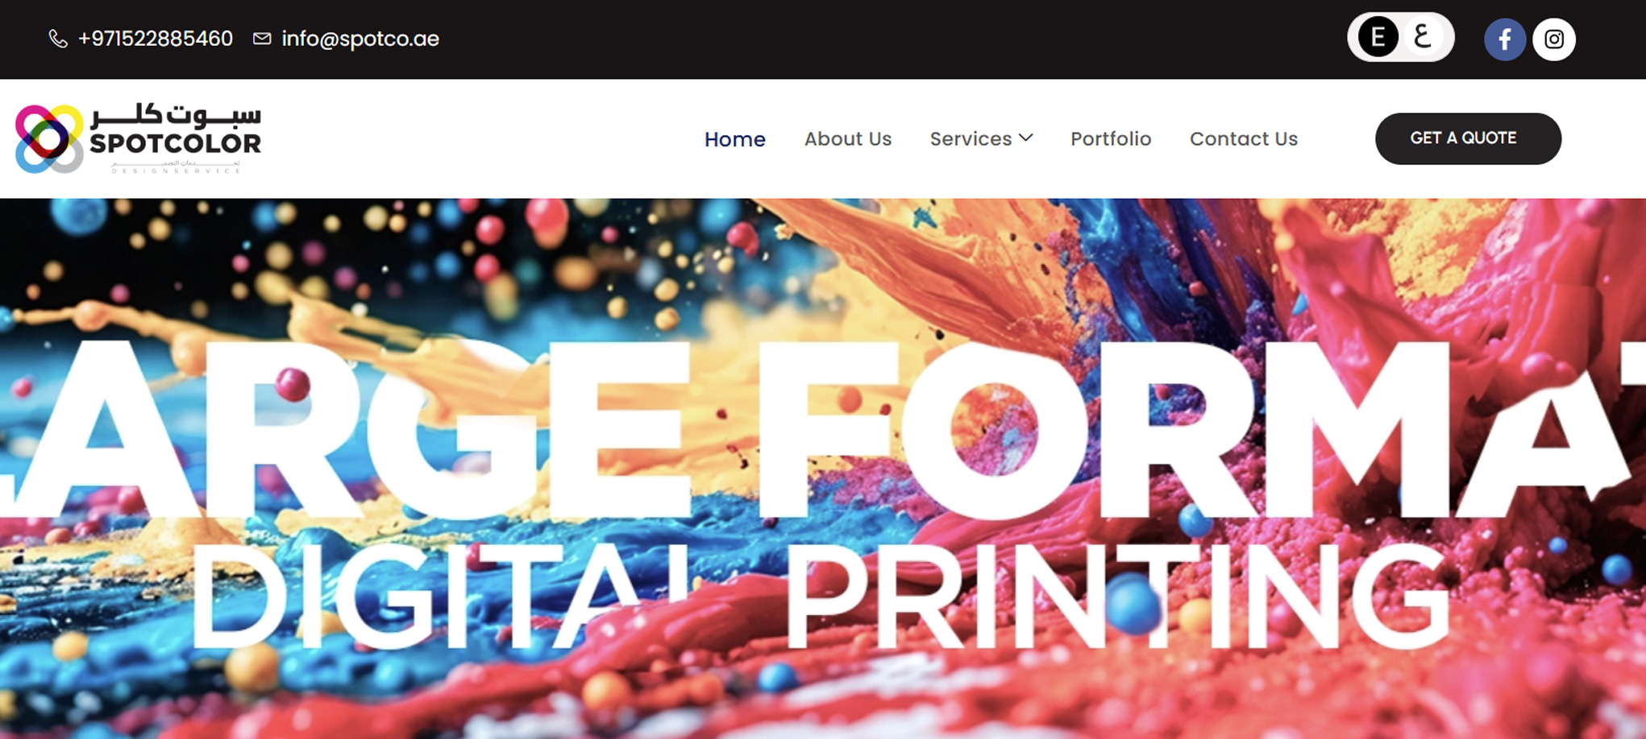
Task: Click the Arabic سبوت كلر logo text
Action: pyautogui.click(x=176, y=117)
